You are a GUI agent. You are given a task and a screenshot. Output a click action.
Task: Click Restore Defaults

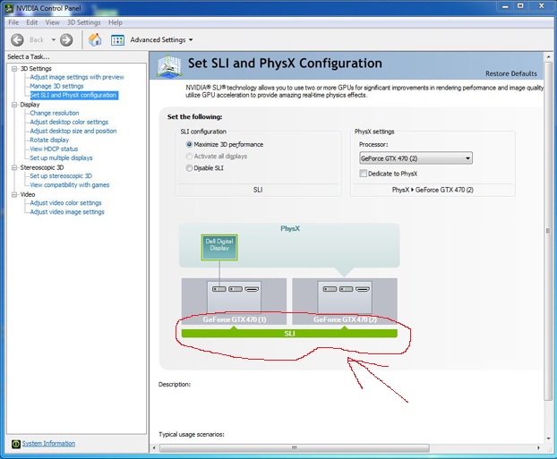coord(510,74)
